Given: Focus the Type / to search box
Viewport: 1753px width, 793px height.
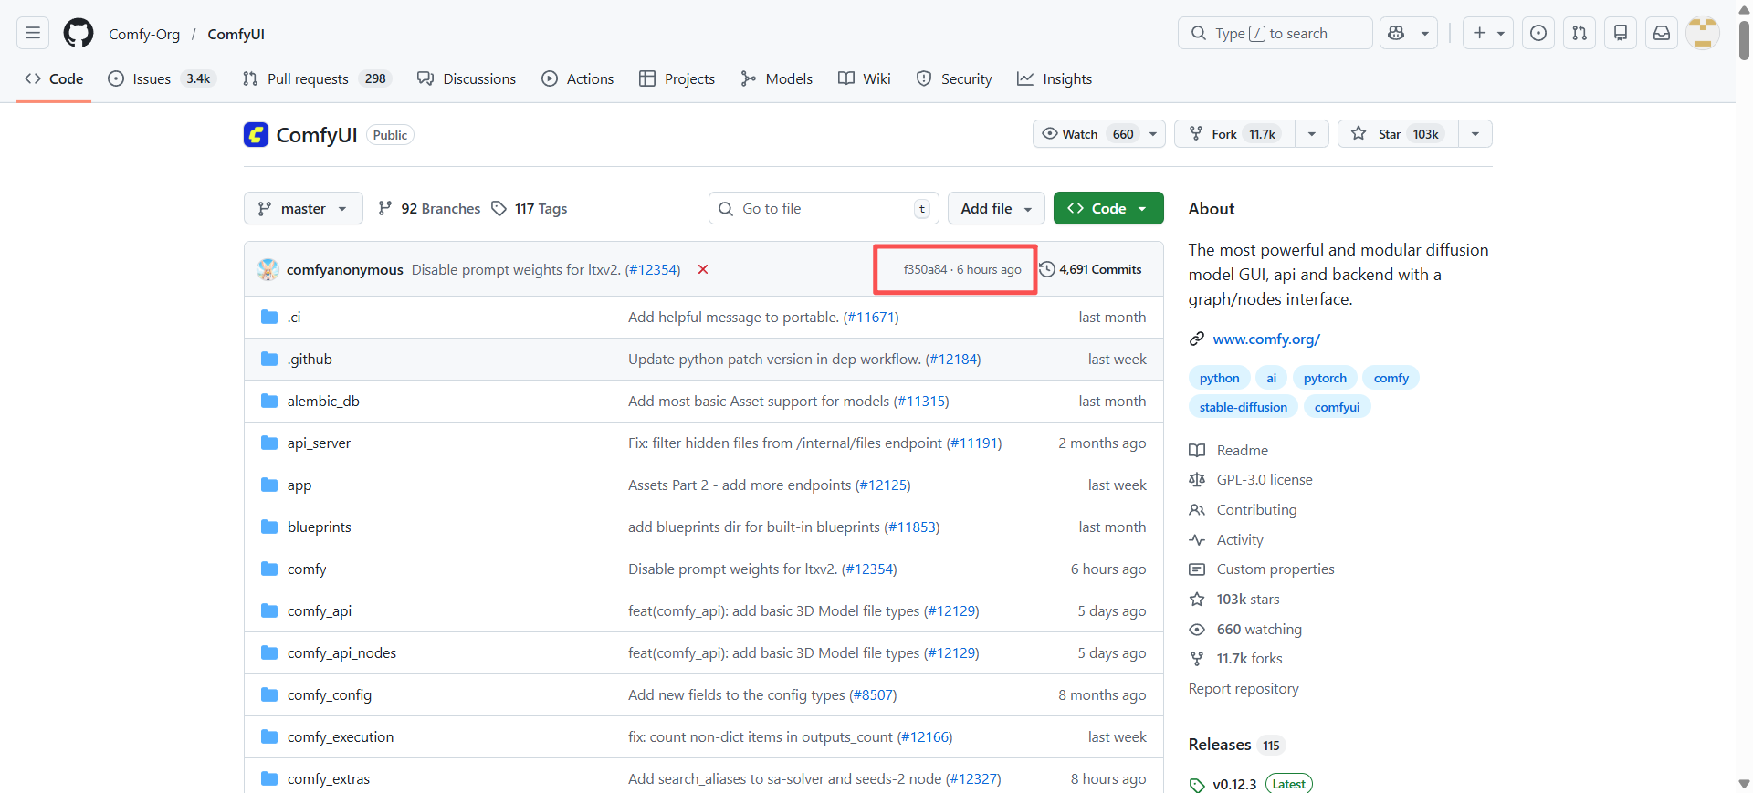Looking at the screenshot, I should click(x=1275, y=34).
